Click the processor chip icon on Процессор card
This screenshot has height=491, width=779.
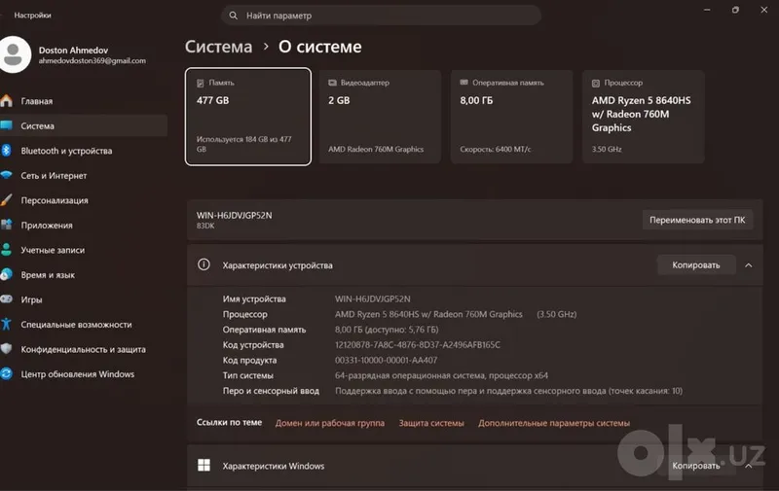point(596,83)
